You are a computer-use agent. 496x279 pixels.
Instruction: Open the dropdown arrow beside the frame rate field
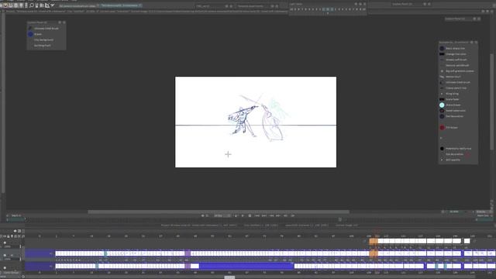tap(229, 215)
